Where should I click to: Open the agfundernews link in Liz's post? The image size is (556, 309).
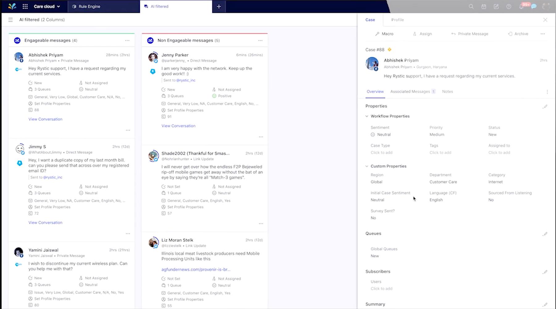pyautogui.click(x=196, y=269)
